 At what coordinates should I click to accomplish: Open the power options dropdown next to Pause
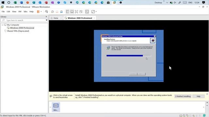[x=41, y=12]
